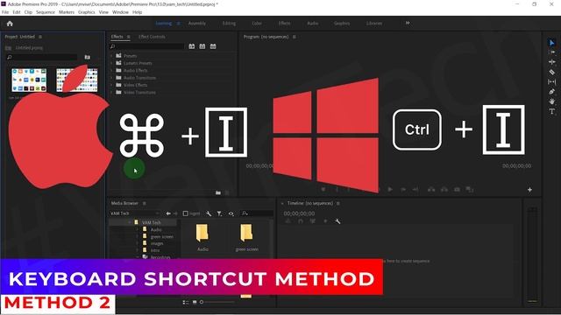Open Effects panel hamburger menu

pyautogui.click(x=129, y=37)
